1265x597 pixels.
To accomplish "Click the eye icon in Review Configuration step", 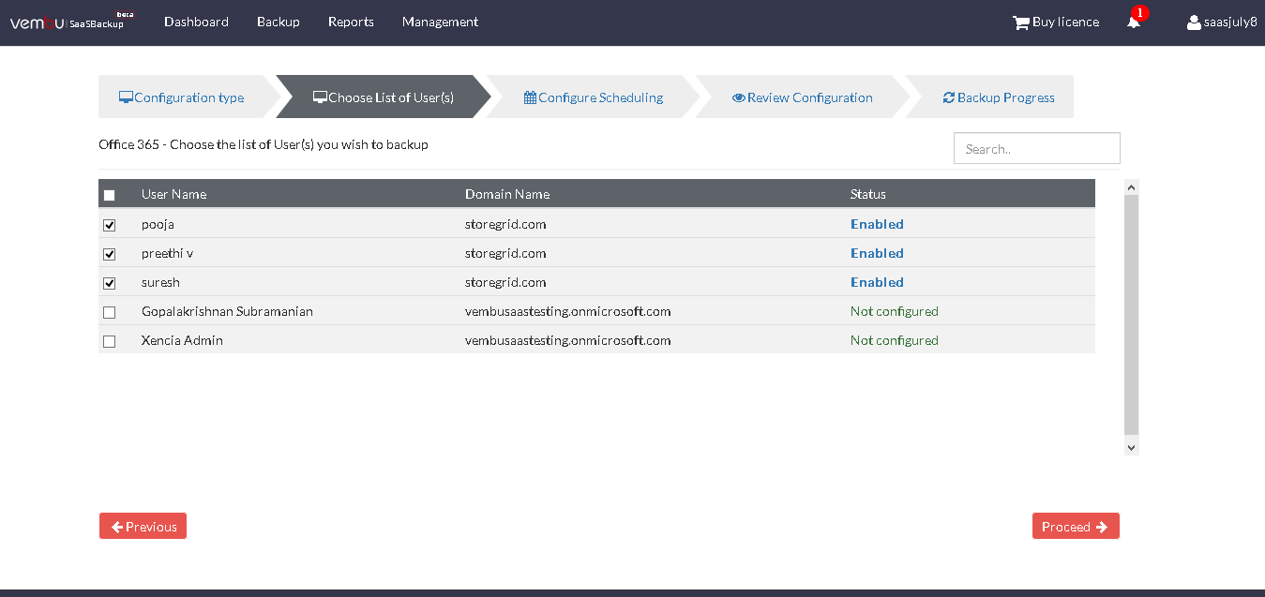I will tap(739, 97).
